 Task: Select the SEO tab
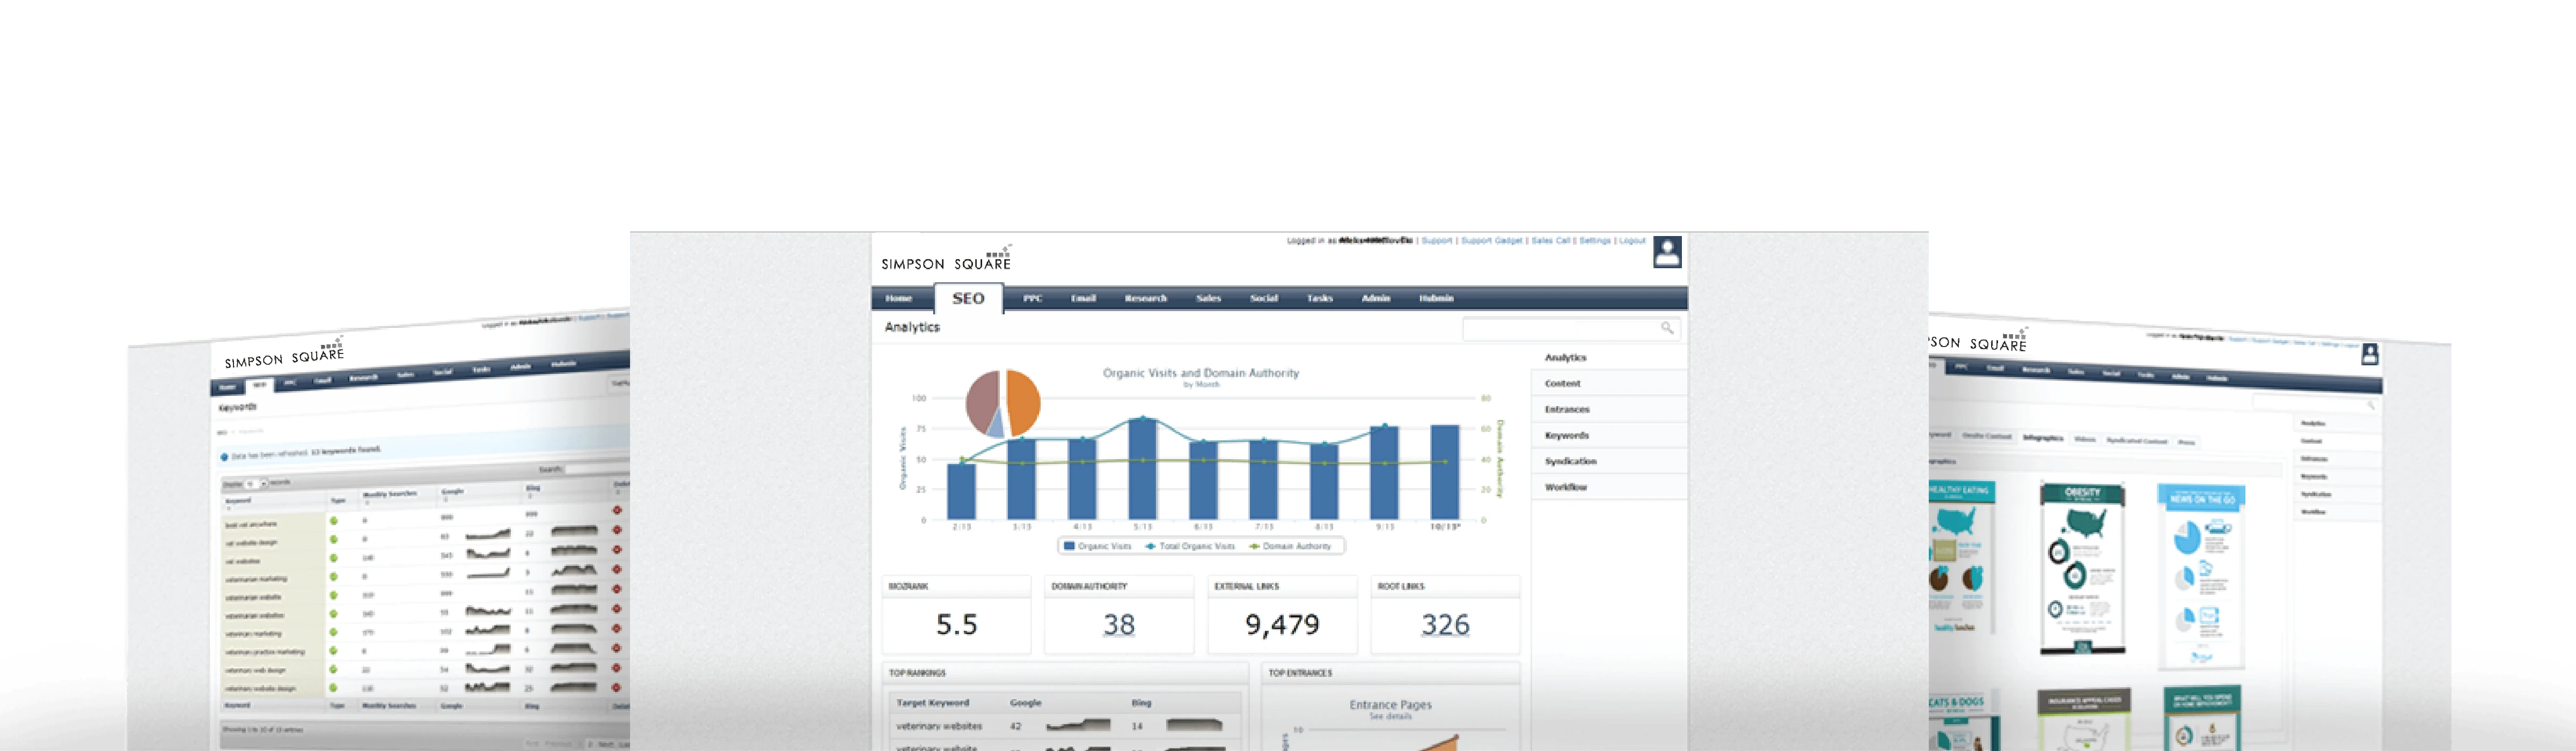coord(968,298)
